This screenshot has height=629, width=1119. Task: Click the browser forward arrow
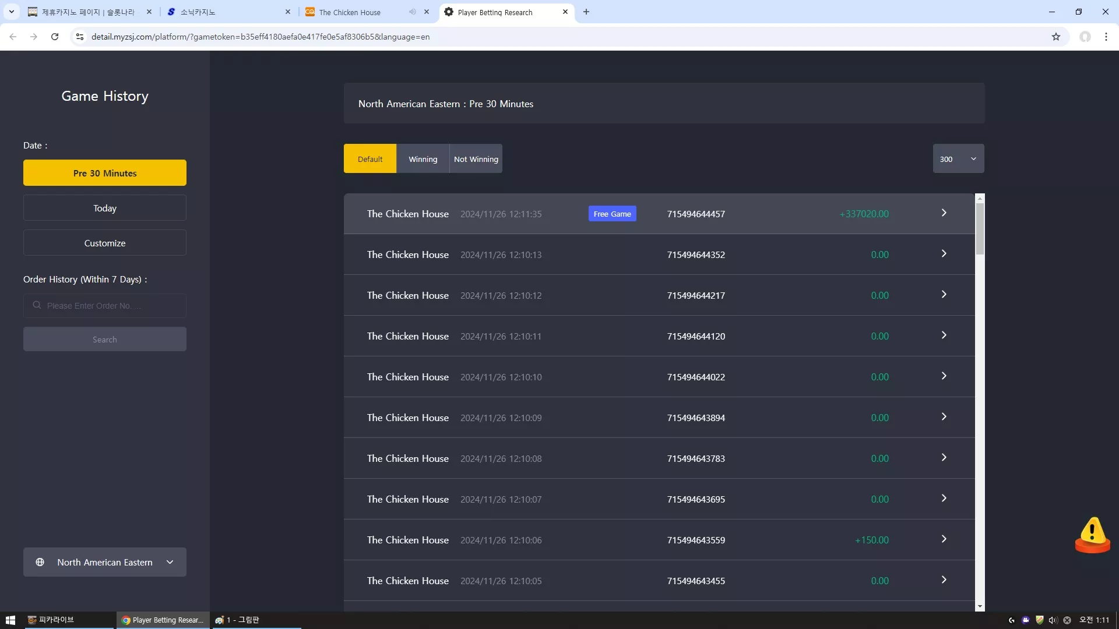pos(34,37)
